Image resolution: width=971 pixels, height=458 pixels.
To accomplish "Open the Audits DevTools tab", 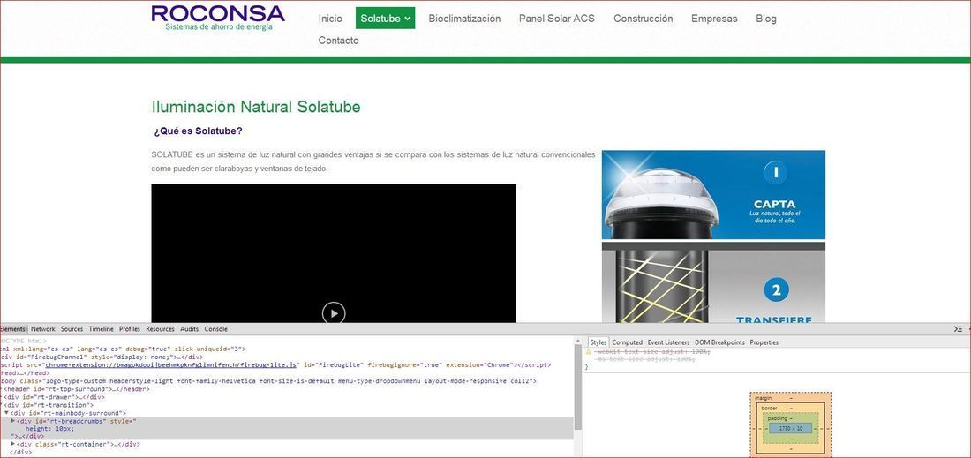I will point(189,329).
